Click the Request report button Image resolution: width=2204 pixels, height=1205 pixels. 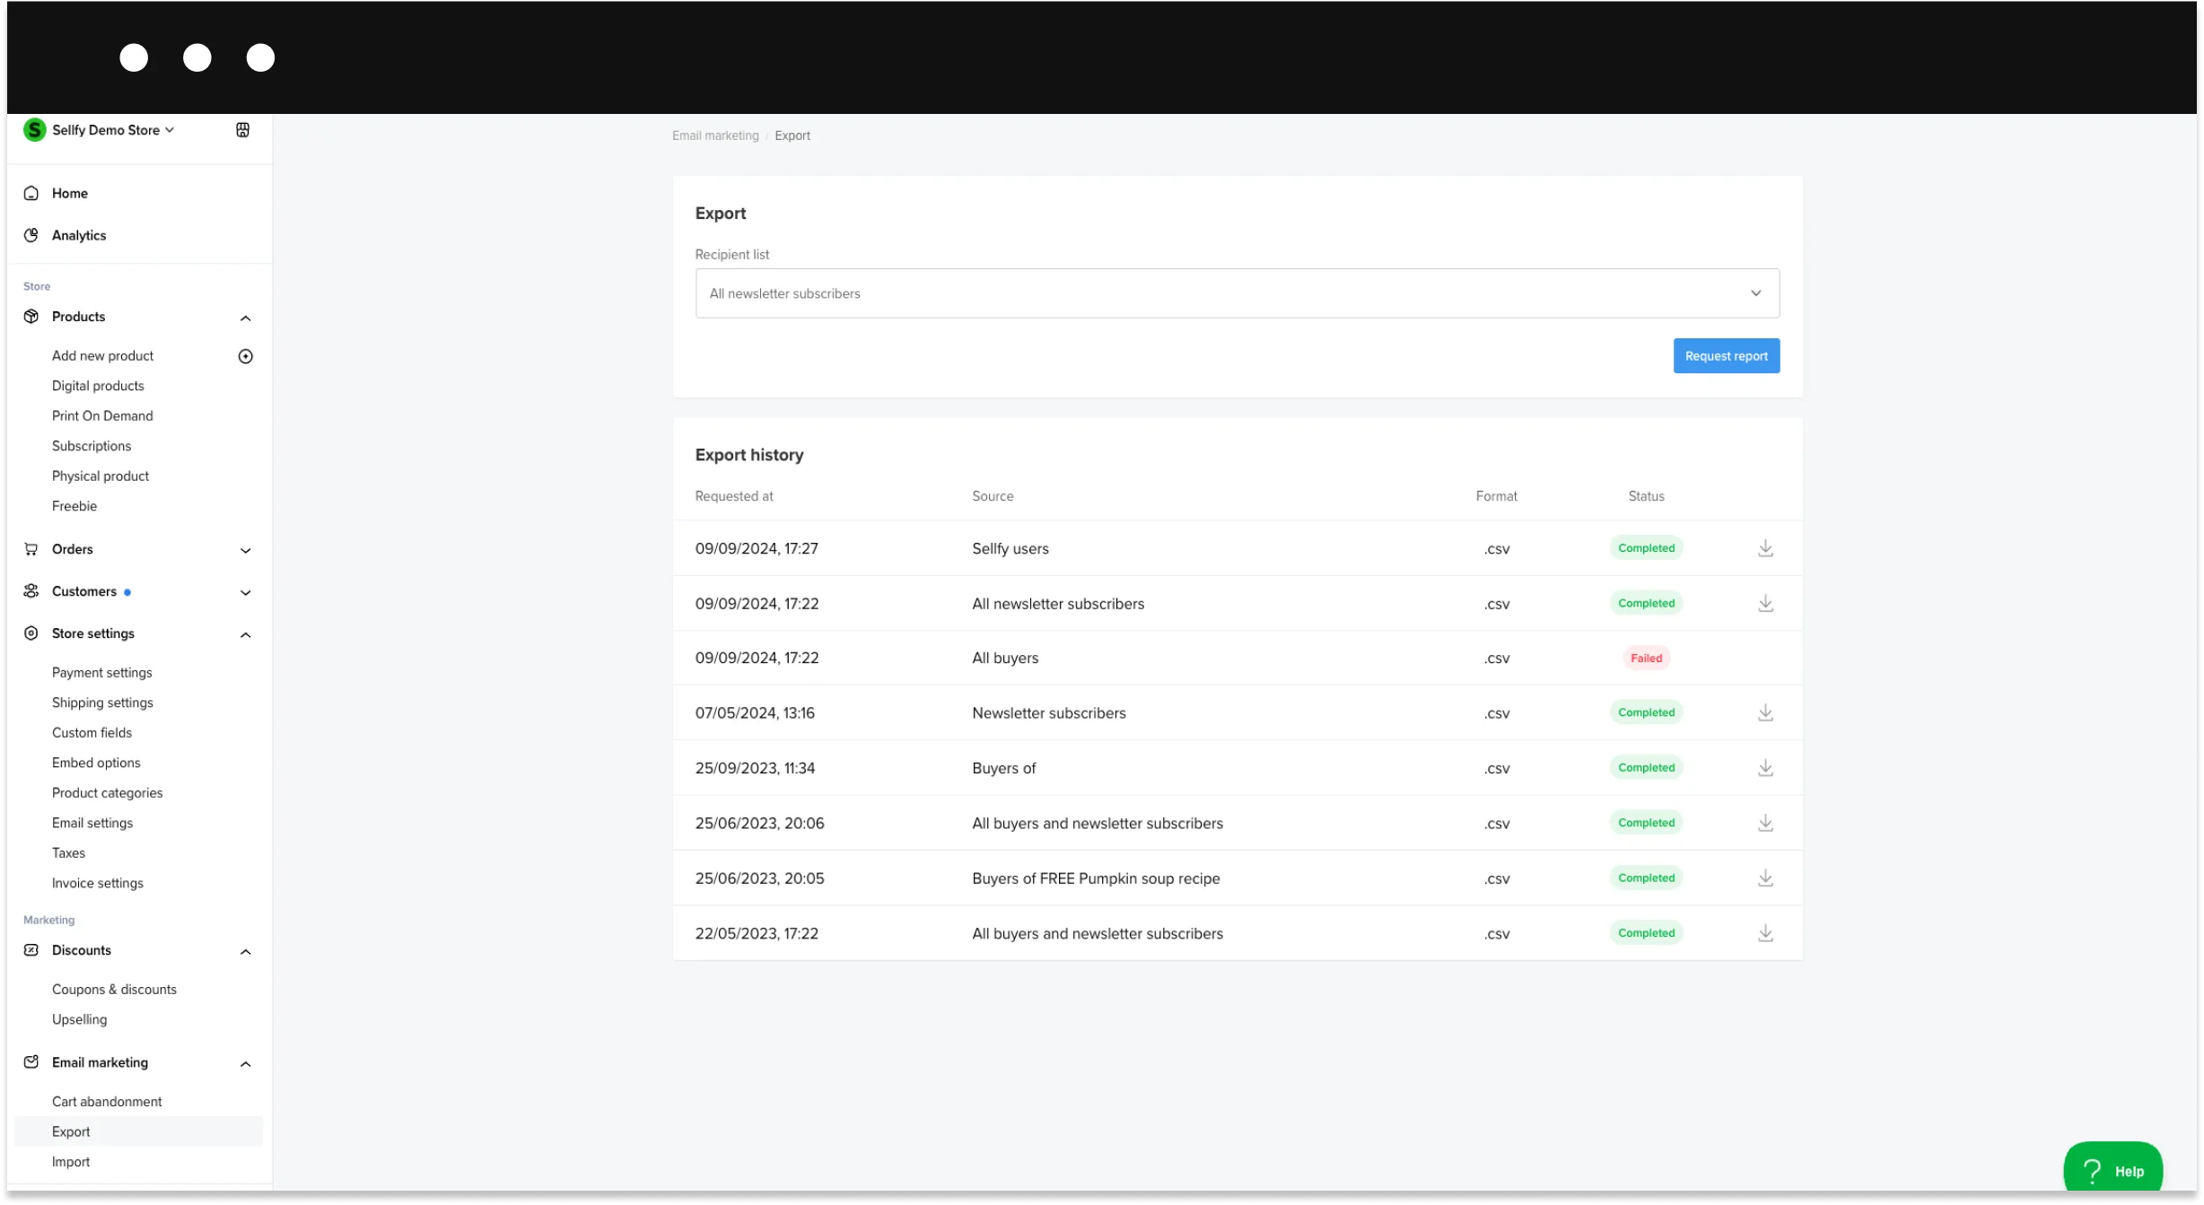click(1726, 356)
